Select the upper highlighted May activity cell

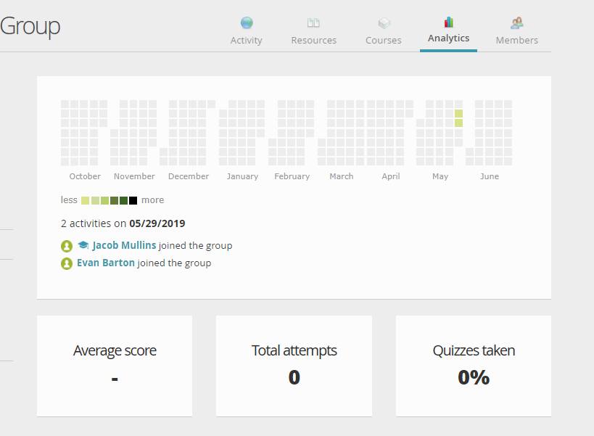click(x=458, y=113)
